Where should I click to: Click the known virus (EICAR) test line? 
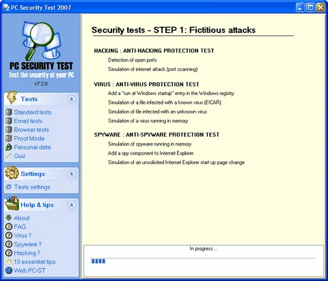tap(165, 103)
